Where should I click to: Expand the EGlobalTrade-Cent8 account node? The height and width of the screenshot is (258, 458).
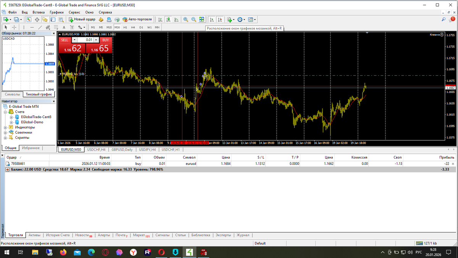coord(11,117)
